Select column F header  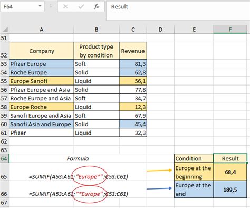point(230,30)
